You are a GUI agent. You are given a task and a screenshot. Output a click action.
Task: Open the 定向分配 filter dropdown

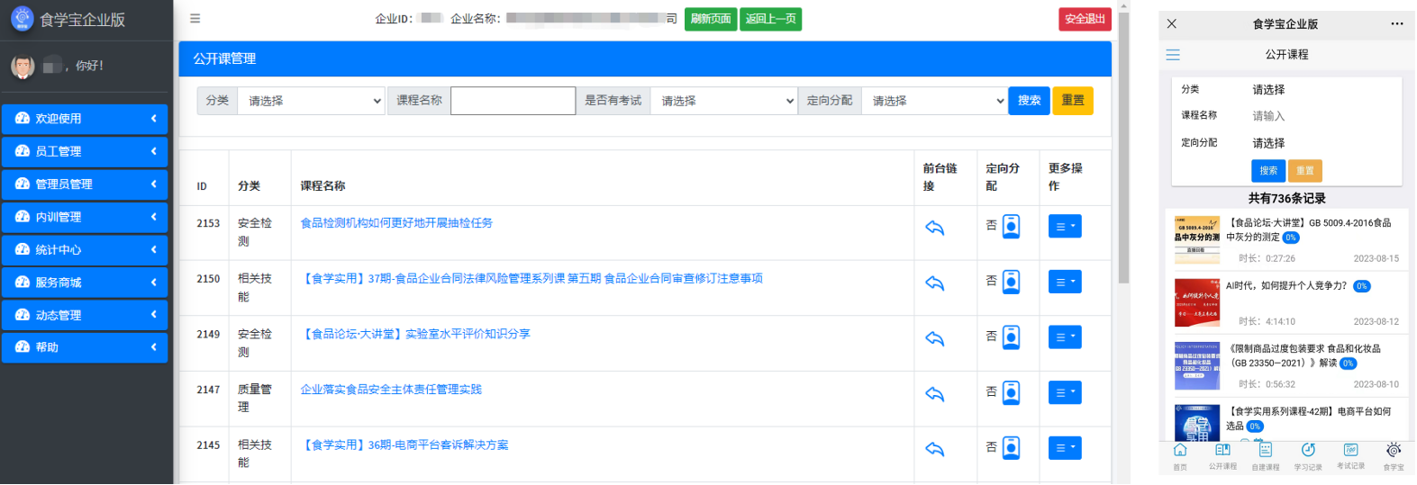[x=934, y=101]
